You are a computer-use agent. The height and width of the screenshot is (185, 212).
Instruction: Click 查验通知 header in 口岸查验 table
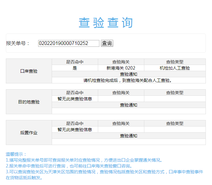point(129,74)
